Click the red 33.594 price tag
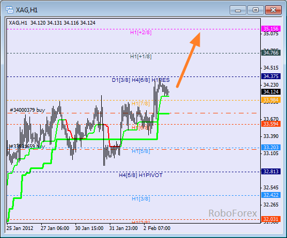This screenshot has width=287, height=238. (x=271, y=124)
